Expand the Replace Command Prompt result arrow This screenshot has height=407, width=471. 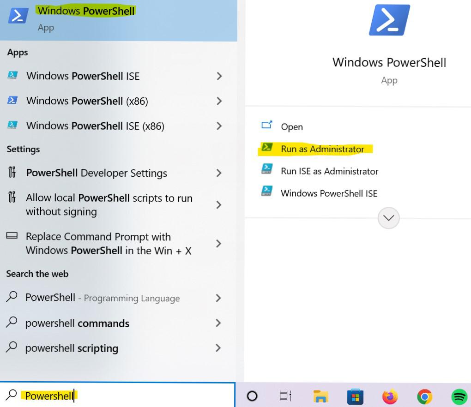(x=219, y=244)
